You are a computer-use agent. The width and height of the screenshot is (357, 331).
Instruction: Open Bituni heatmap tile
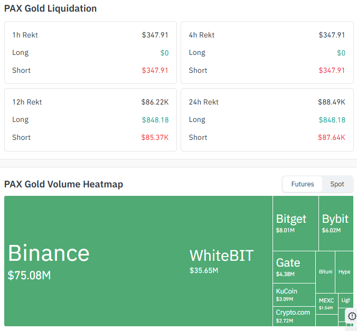click(x=325, y=272)
